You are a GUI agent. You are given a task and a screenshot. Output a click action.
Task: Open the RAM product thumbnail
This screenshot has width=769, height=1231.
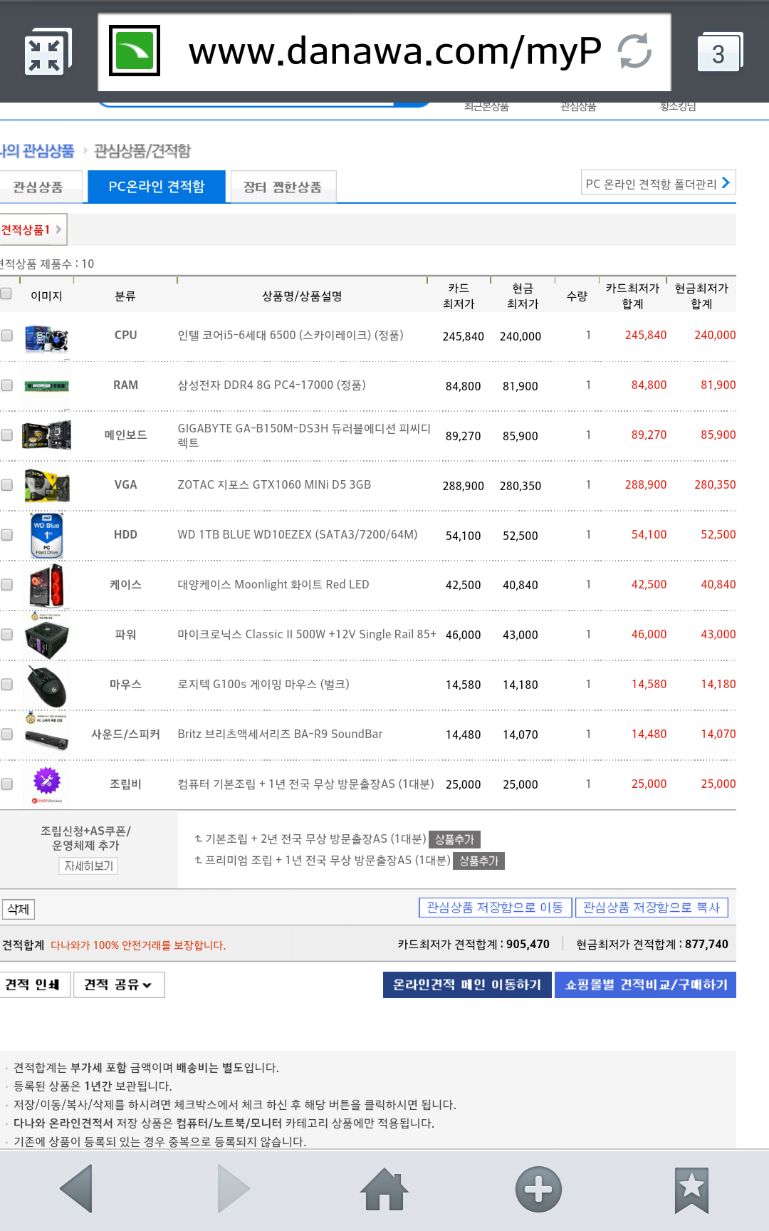point(46,386)
